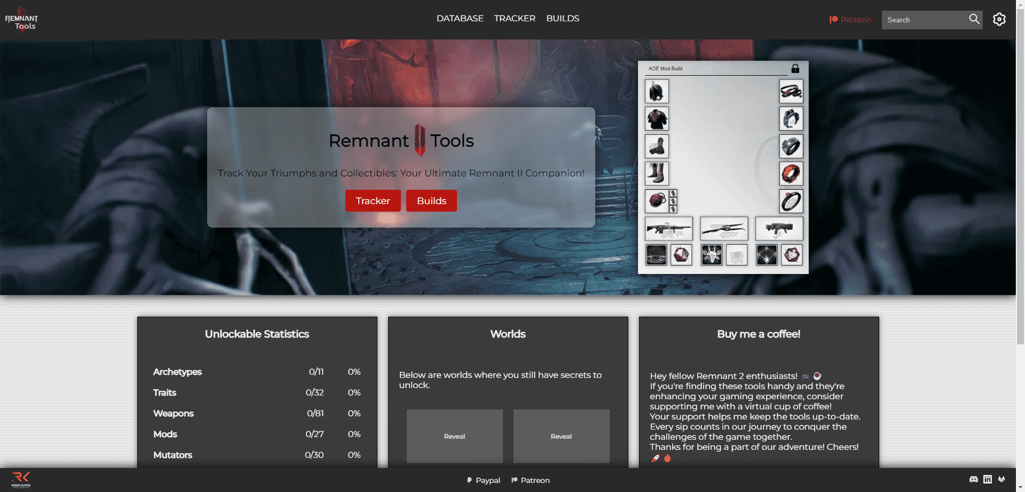Select the handgun weapon slot
Image resolution: width=1025 pixels, height=492 pixels.
tap(779, 229)
